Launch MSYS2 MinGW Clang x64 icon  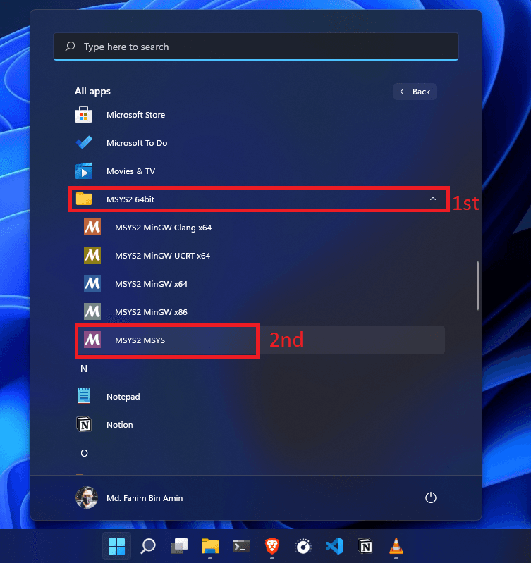pos(92,228)
